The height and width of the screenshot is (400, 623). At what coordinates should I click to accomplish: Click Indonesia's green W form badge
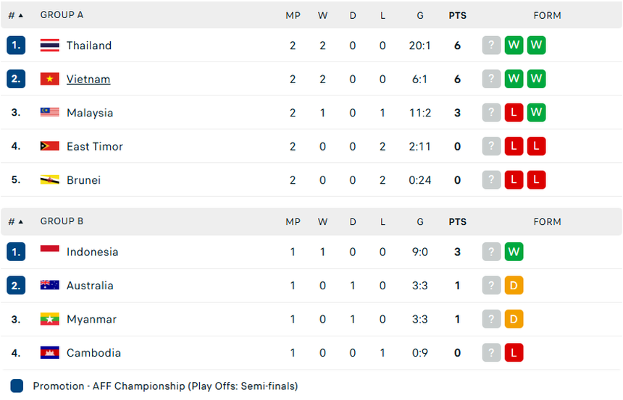tap(514, 252)
